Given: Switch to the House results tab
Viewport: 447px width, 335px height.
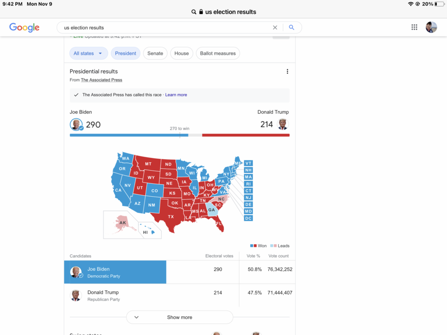Looking at the screenshot, I should point(182,53).
